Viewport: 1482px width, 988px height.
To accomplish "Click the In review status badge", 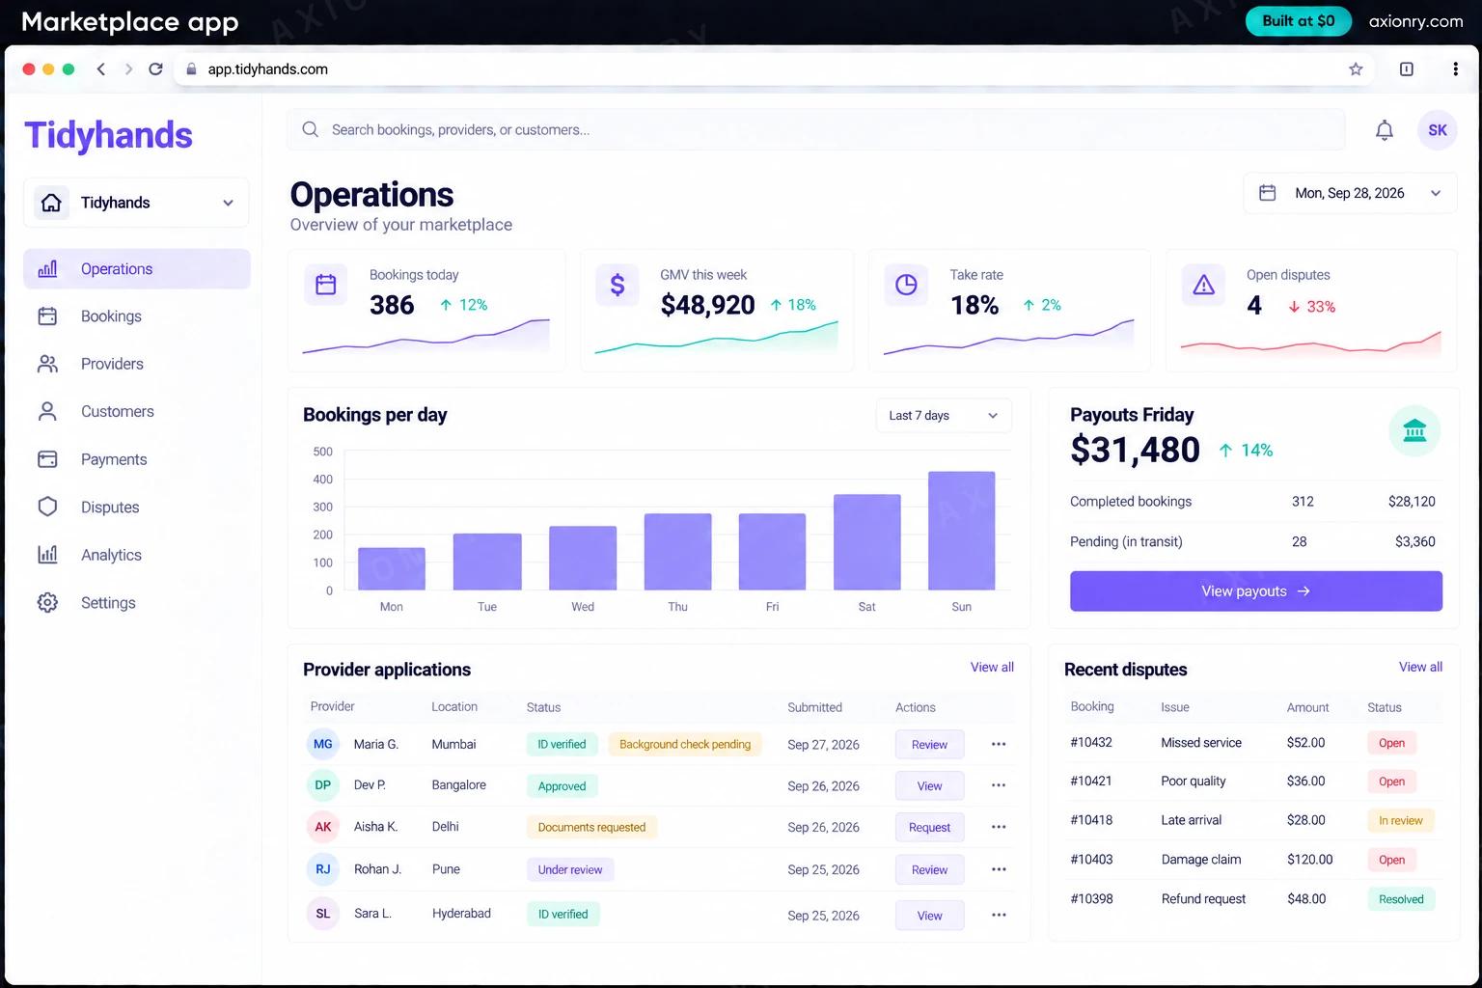I will coord(1400,820).
